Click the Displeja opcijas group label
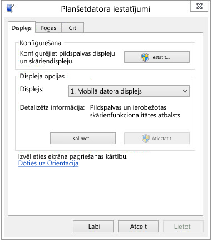 (42, 76)
